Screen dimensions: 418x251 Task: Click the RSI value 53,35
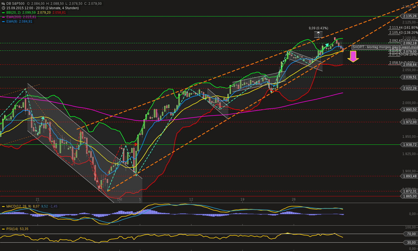(x=24, y=229)
